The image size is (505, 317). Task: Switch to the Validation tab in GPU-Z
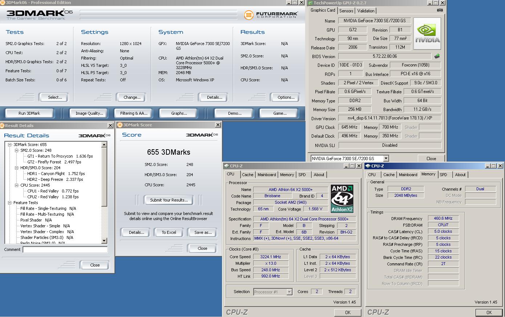(x=365, y=11)
